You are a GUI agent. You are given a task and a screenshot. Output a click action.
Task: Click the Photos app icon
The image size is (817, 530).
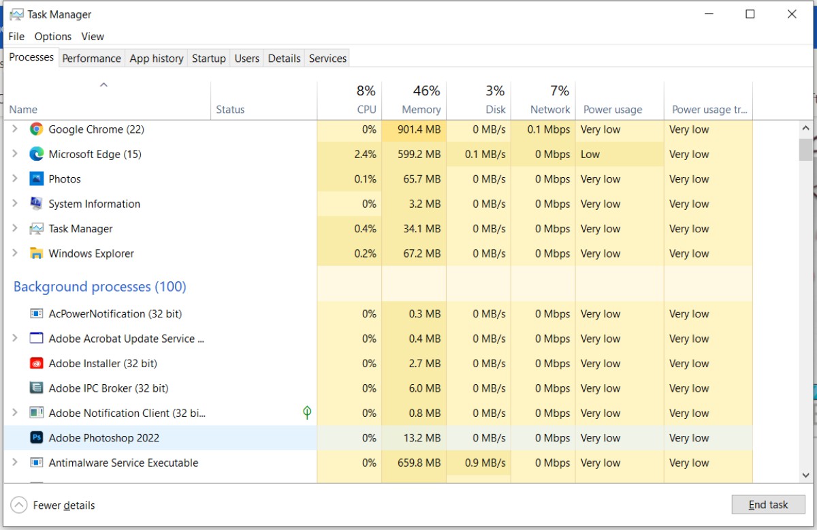click(x=37, y=178)
